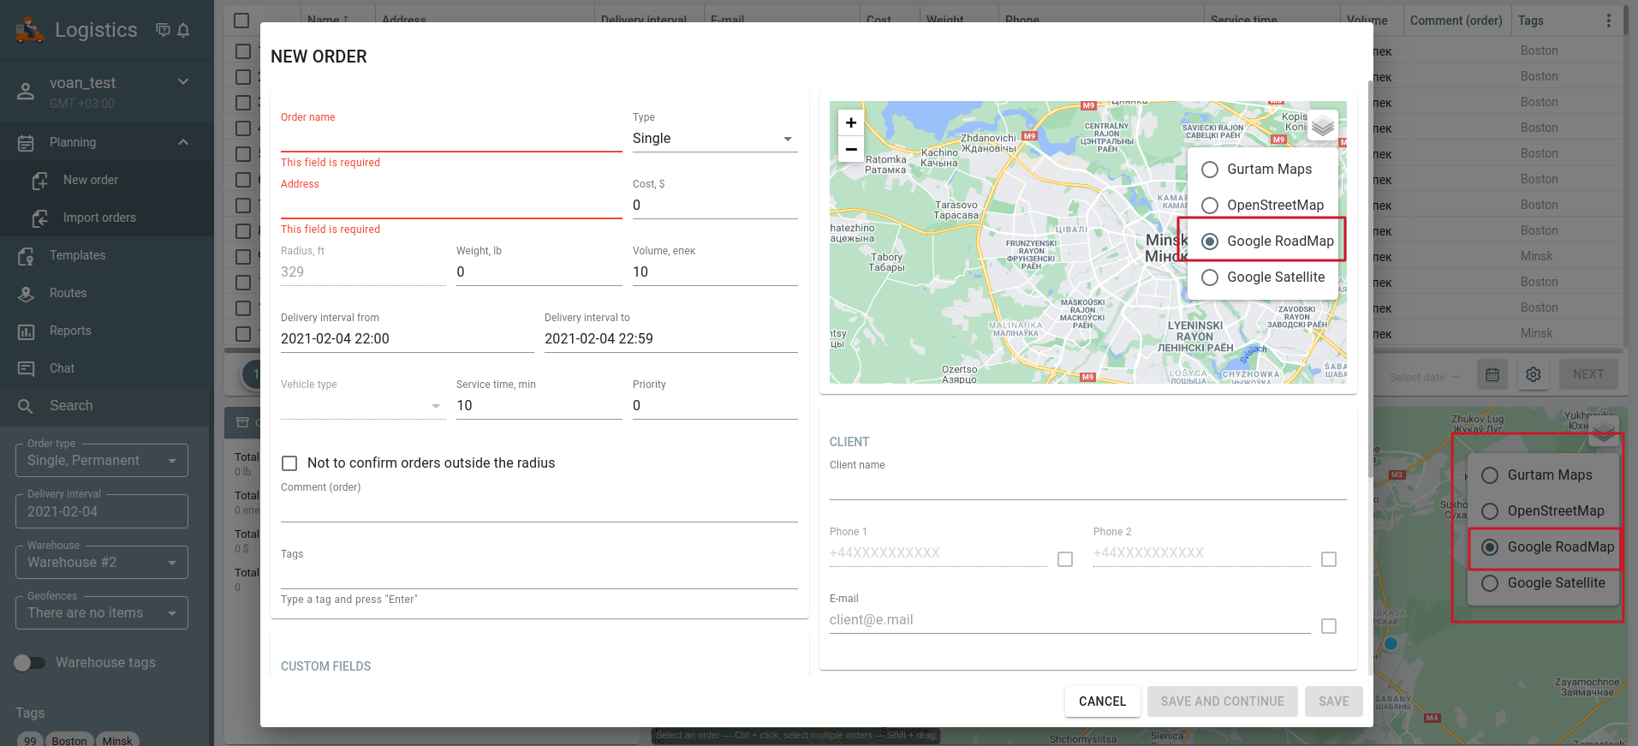
Task: Open Routes in the sidebar
Action: 68,293
